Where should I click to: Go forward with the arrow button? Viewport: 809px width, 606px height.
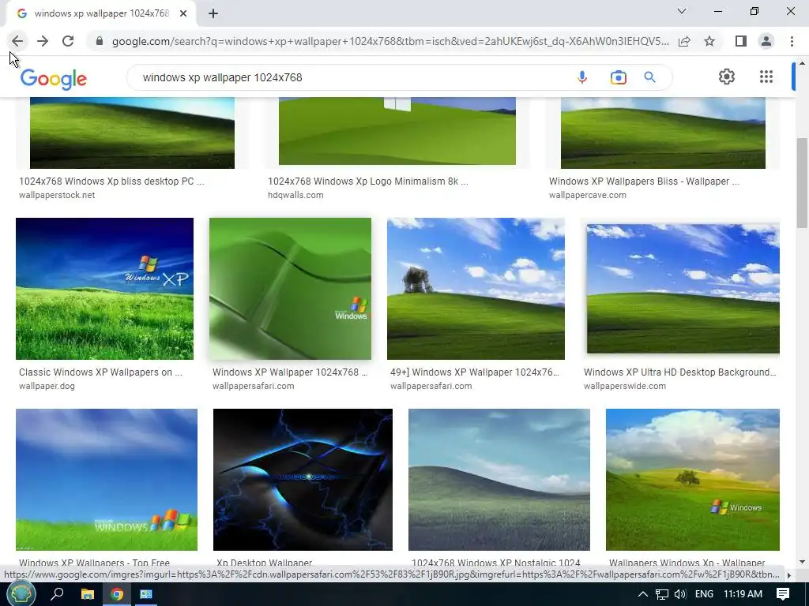click(43, 41)
